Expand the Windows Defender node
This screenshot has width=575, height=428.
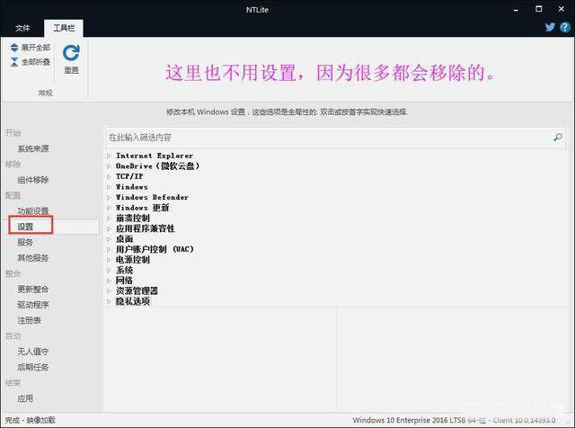pyautogui.click(x=109, y=198)
